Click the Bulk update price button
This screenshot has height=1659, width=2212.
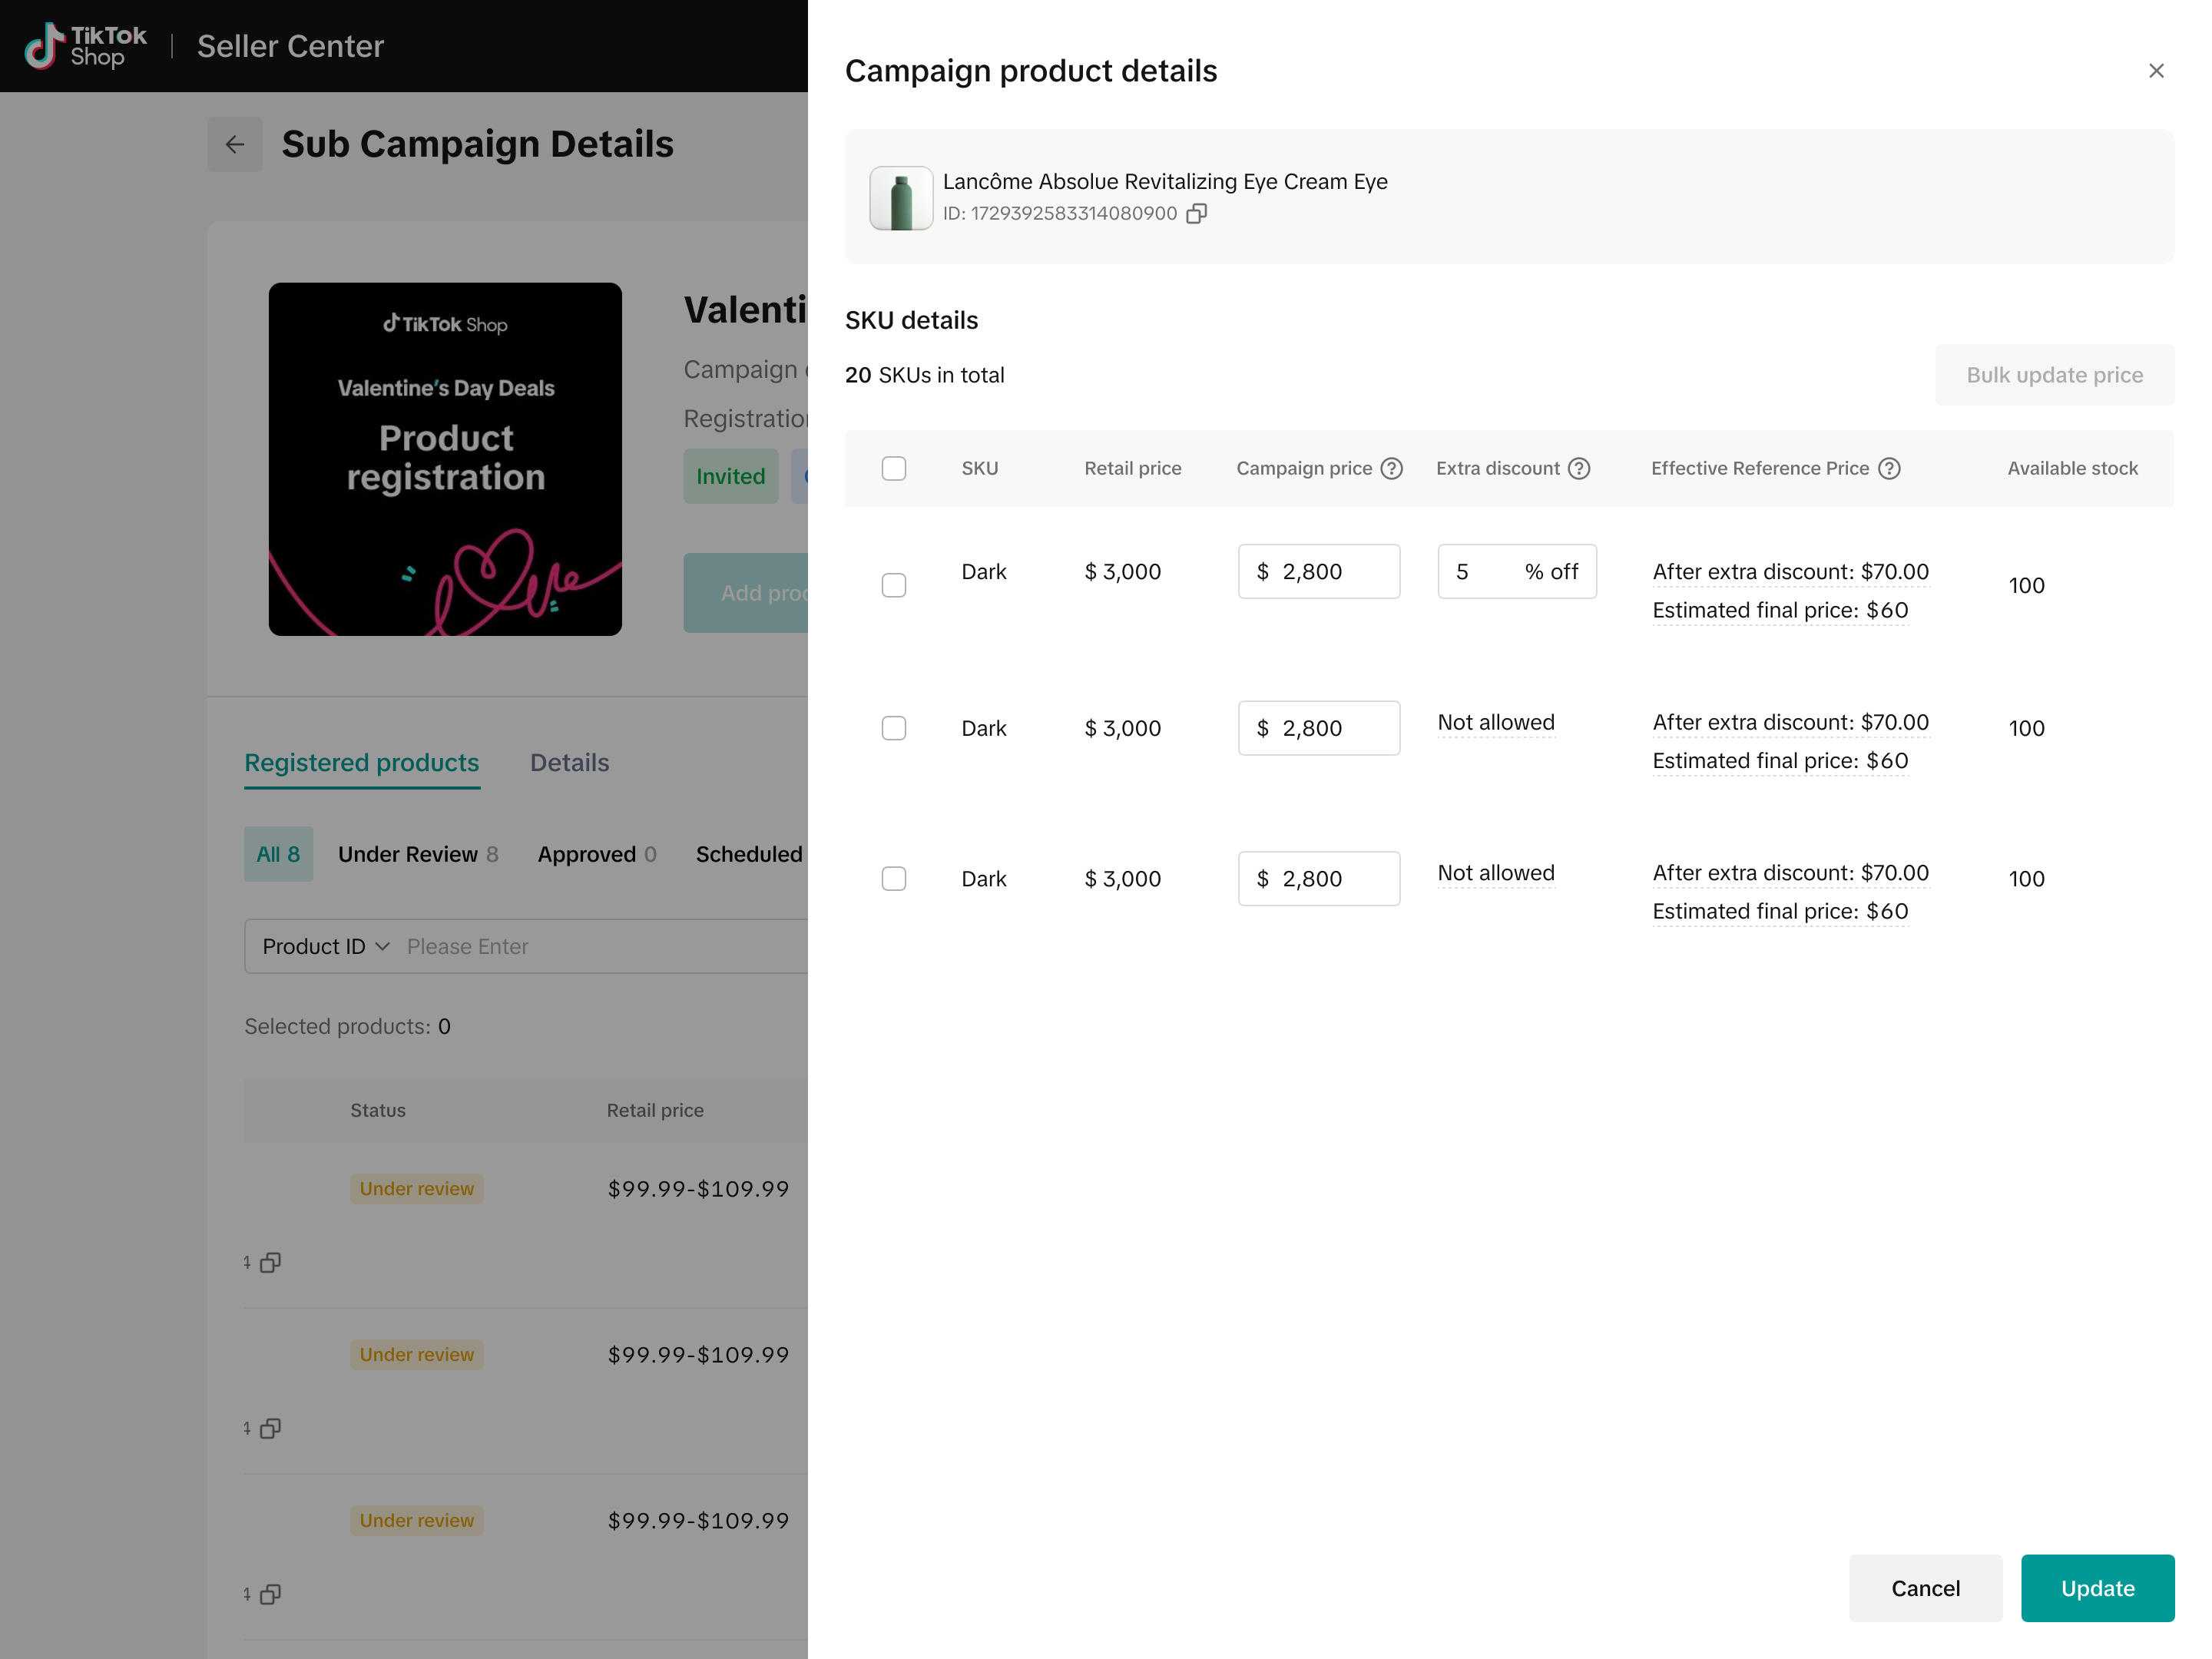2054,375
